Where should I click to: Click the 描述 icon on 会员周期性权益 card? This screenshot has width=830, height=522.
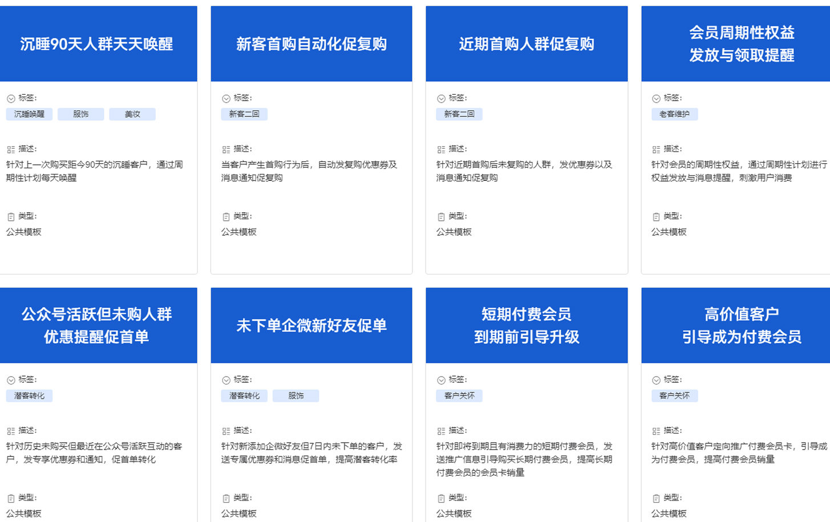coord(656,149)
